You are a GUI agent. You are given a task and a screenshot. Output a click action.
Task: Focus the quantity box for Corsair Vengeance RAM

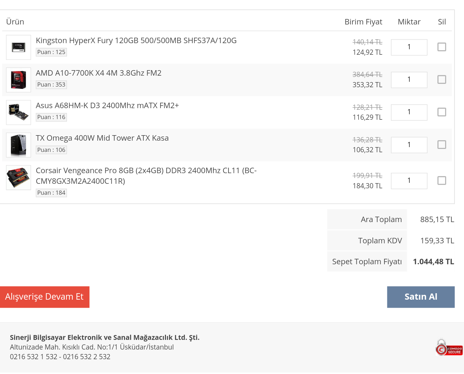(409, 181)
